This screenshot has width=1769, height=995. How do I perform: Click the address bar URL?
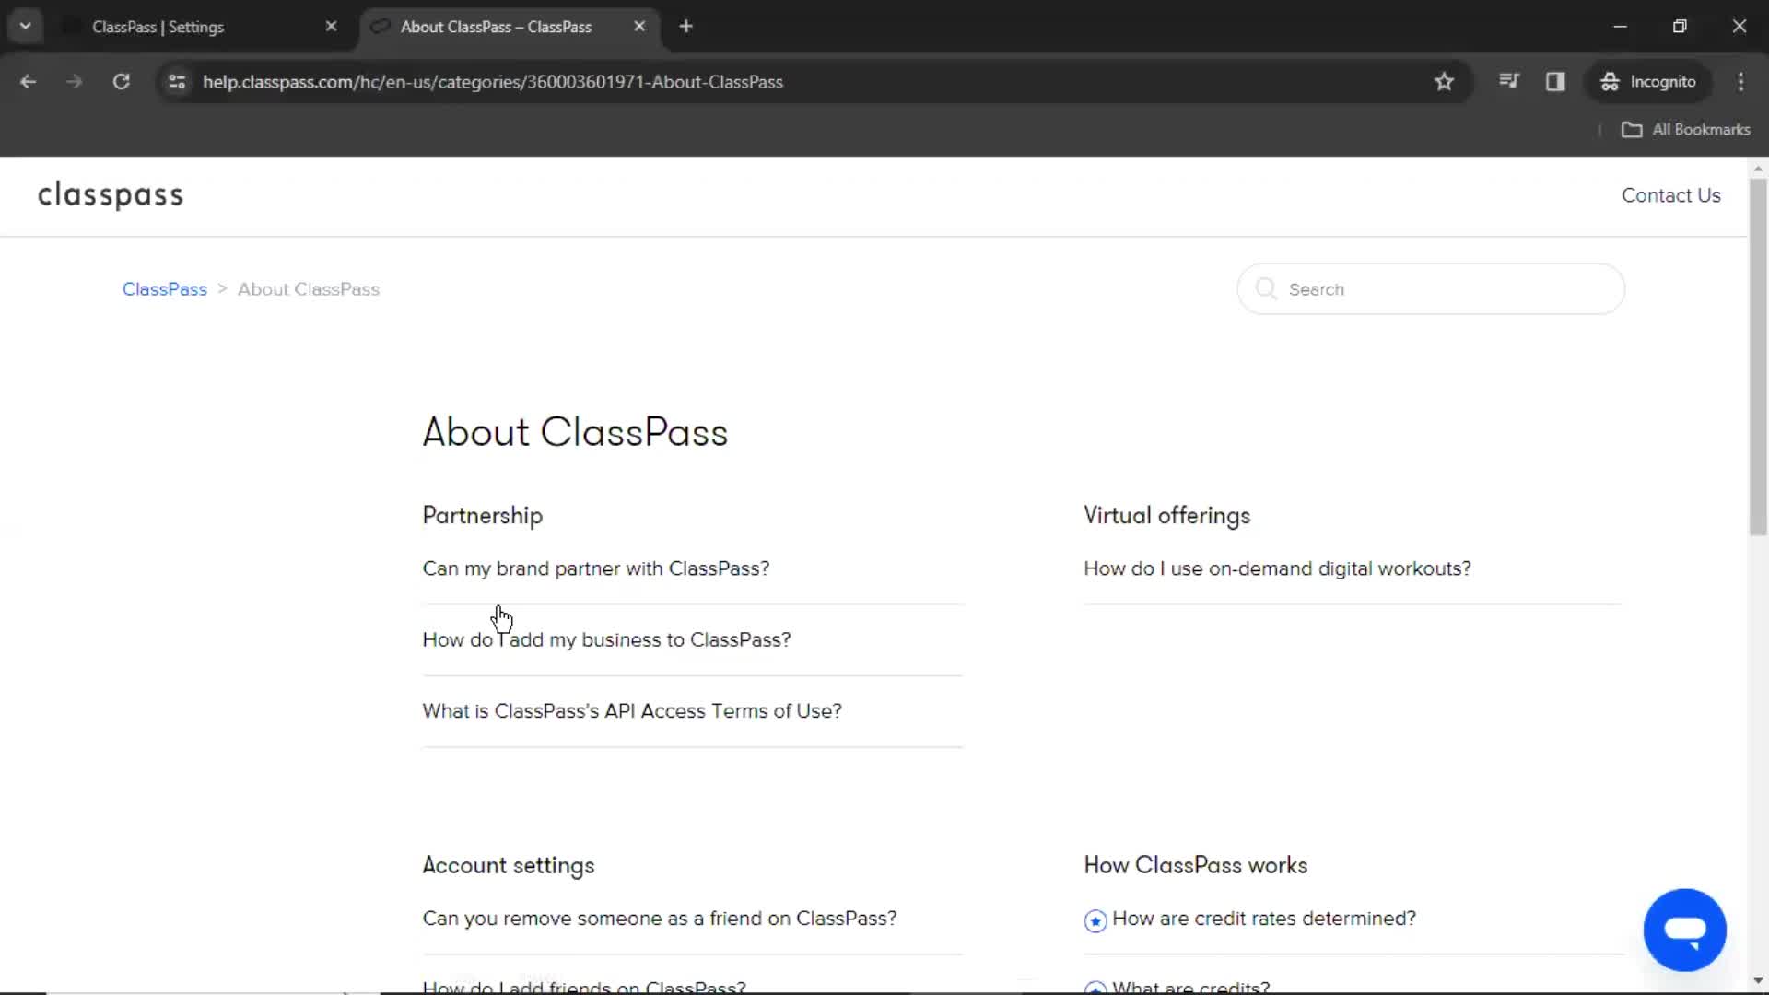click(x=493, y=82)
